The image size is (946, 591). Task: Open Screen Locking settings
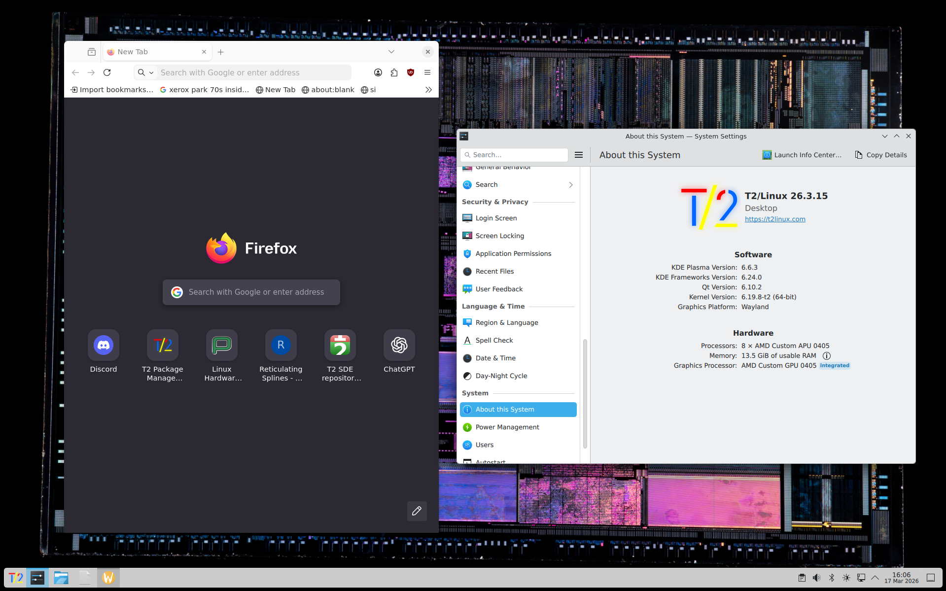pos(518,236)
